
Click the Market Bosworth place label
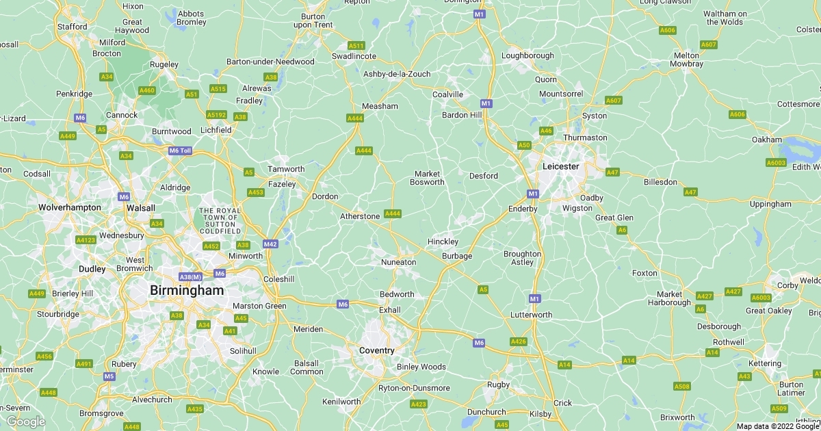click(428, 178)
